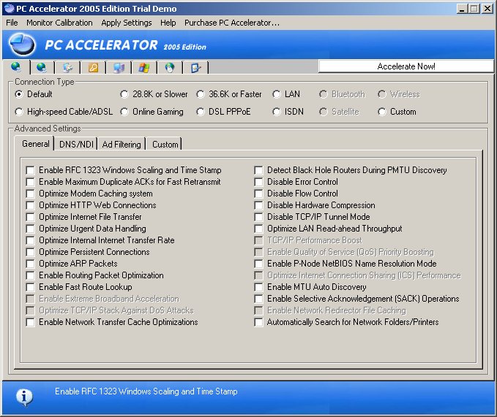Choose the Online Gaming radio option

coord(124,112)
